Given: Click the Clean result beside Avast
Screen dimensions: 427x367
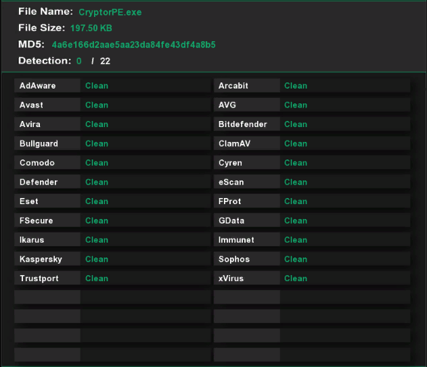Looking at the screenshot, I should (97, 105).
